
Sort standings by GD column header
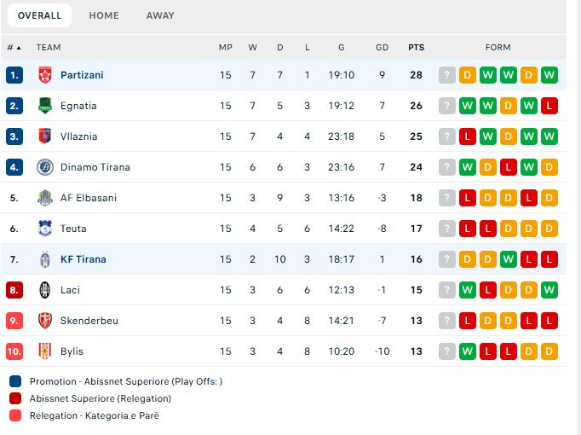coord(382,48)
